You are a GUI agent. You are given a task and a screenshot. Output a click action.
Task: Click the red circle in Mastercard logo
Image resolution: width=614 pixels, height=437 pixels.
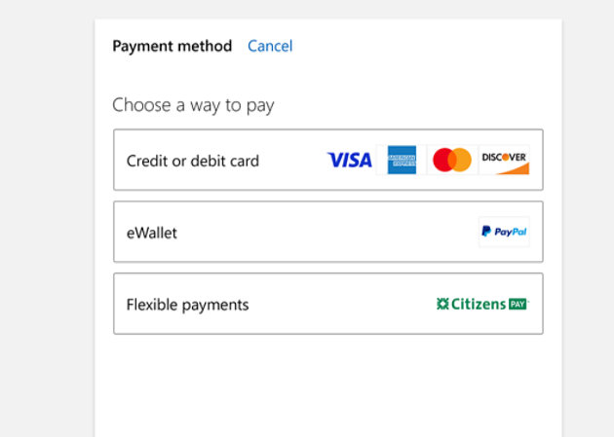pos(443,160)
